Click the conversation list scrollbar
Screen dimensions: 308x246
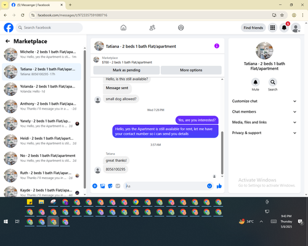point(84,119)
